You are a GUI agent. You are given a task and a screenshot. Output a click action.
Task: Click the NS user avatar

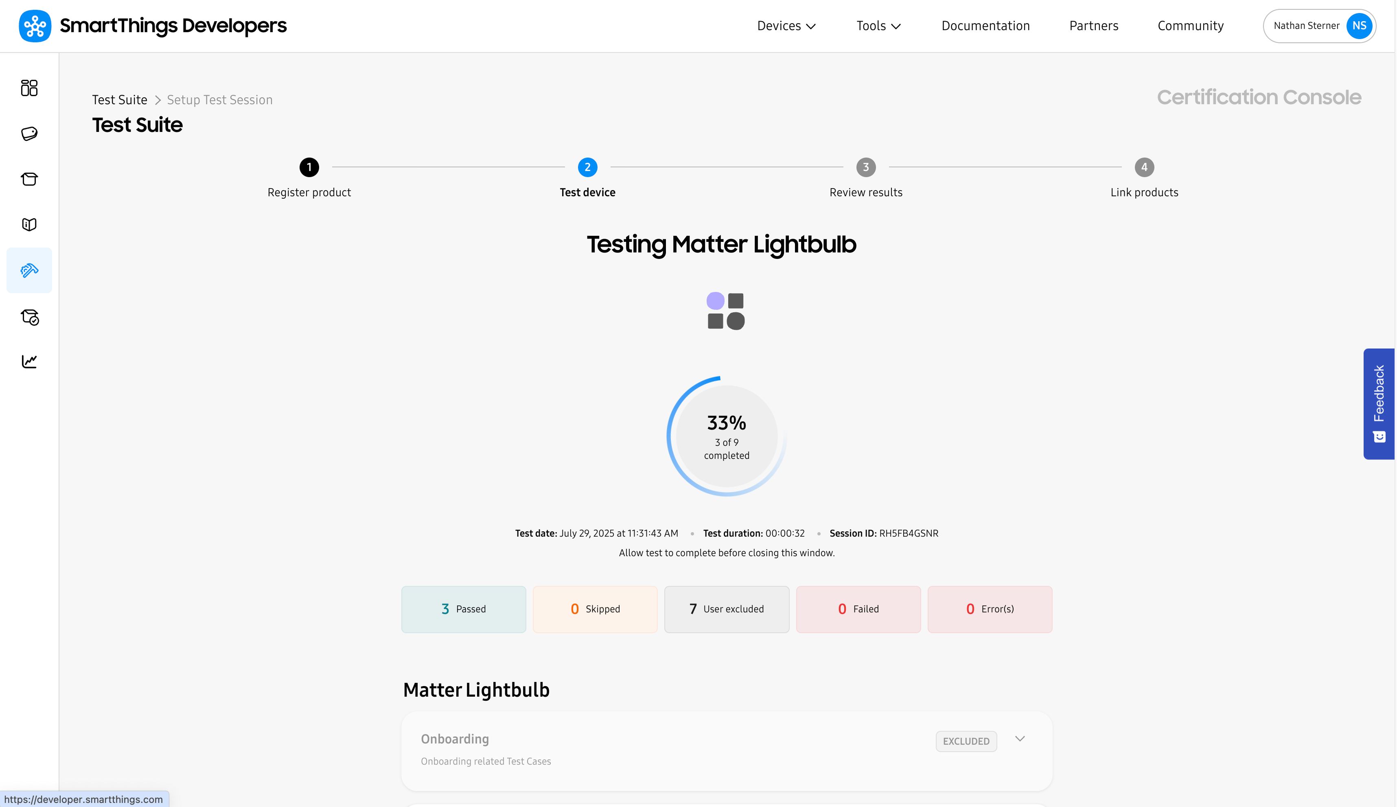pos(1359,26)
